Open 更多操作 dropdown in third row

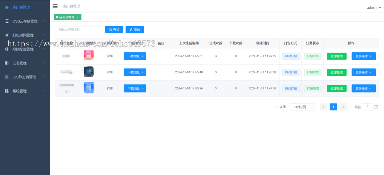[364, 88]
